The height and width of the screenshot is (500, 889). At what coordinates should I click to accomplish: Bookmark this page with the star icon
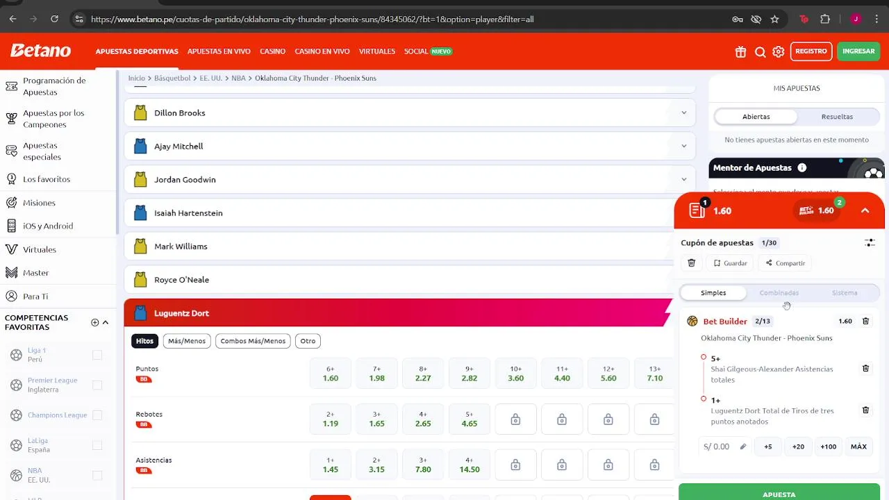coord(774,19)
